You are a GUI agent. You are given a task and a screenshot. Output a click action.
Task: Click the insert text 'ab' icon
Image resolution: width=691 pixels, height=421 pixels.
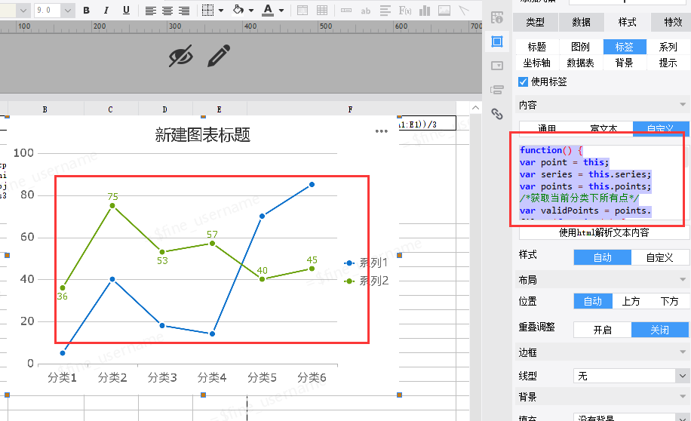366,11
